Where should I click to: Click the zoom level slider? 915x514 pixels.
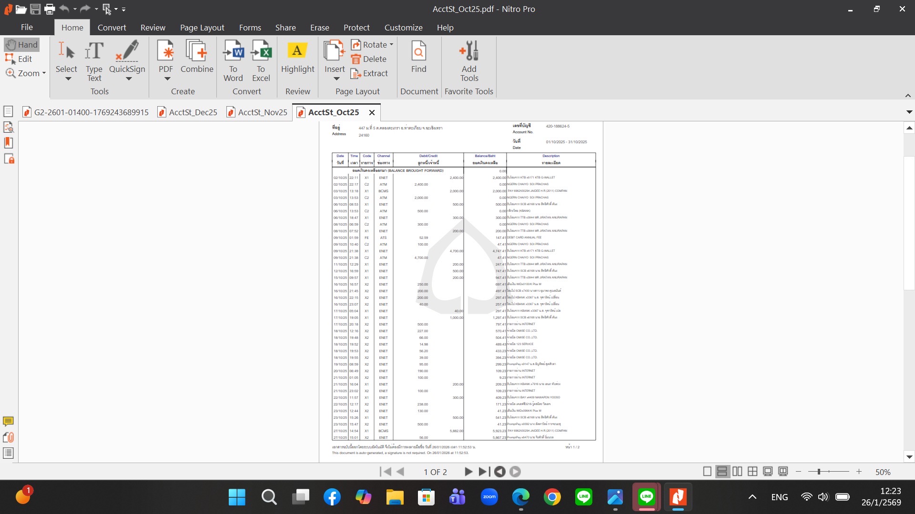[819, 472]
